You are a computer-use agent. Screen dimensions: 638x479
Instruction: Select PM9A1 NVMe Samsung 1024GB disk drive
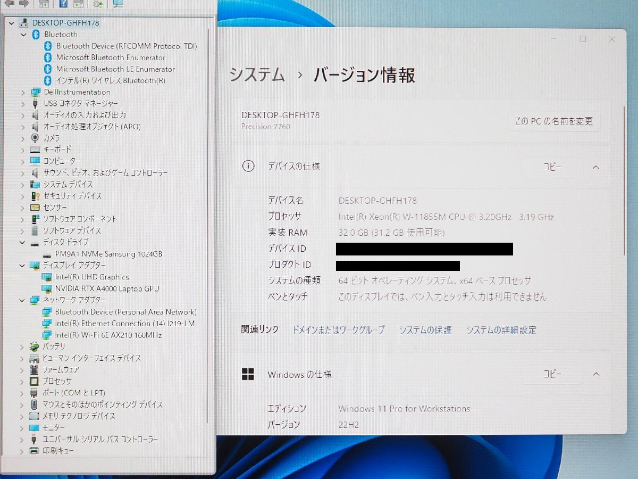[108, 254]
